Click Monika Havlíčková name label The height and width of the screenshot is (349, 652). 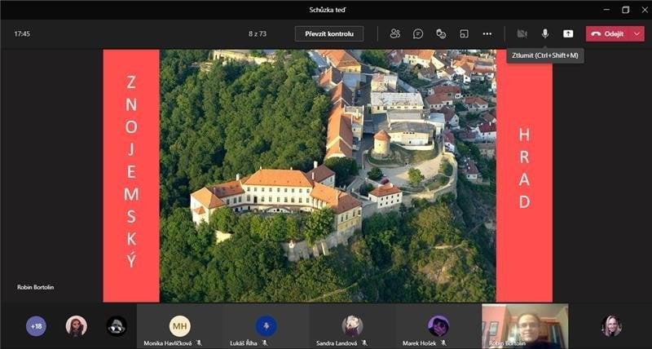168,343
